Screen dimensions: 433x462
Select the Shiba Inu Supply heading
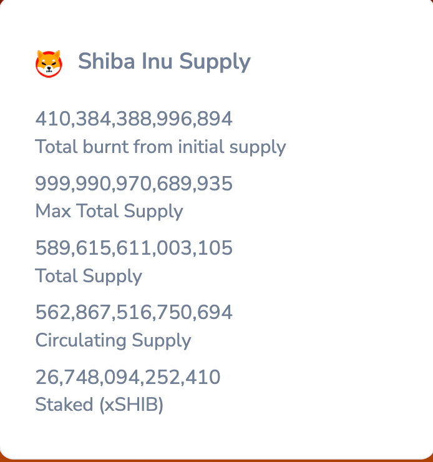tap(164, 61)
